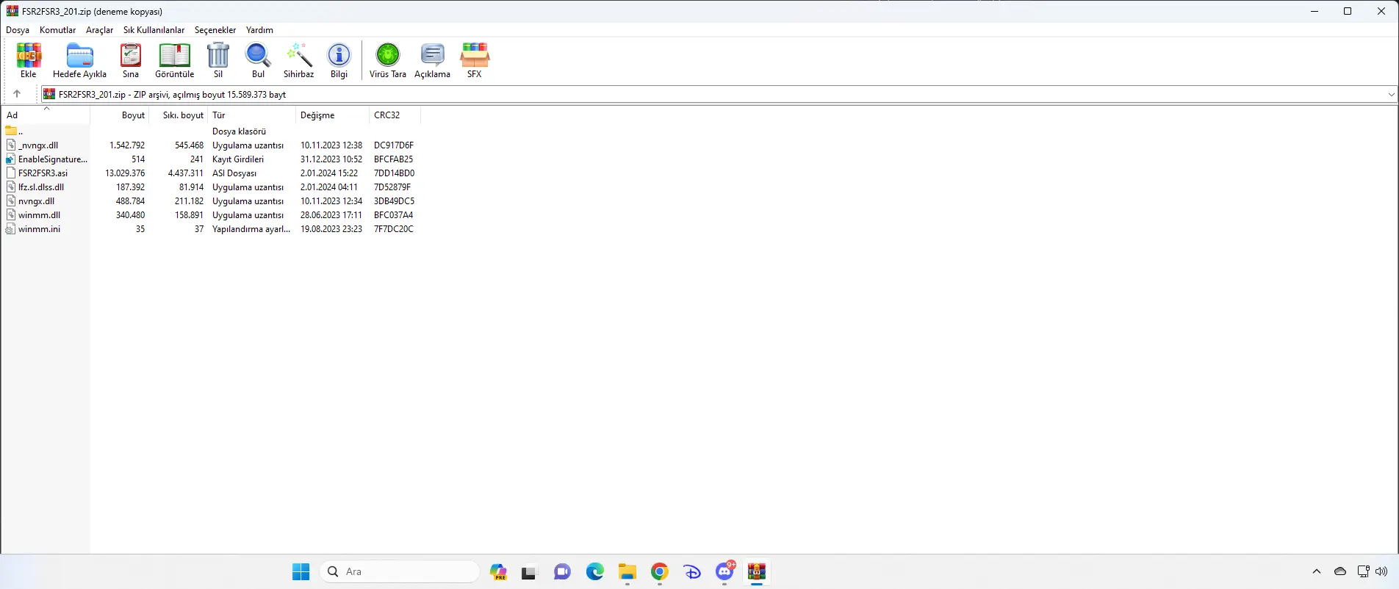Open Copilot from the taskbar
Screen dimensions: 1399x589
[x=498, y=571]
